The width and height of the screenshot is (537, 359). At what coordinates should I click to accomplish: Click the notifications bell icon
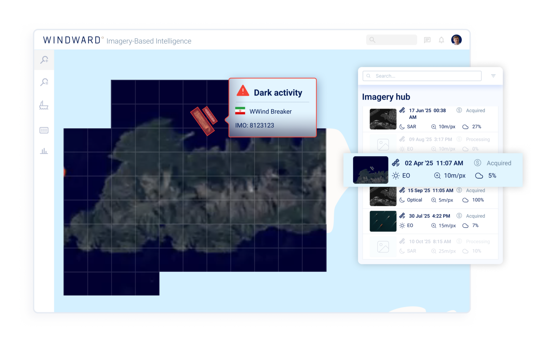pyautogui.click(x=441, y=40)
